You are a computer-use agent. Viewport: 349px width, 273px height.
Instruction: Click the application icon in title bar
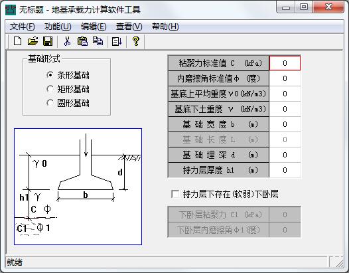pos(11,10)
